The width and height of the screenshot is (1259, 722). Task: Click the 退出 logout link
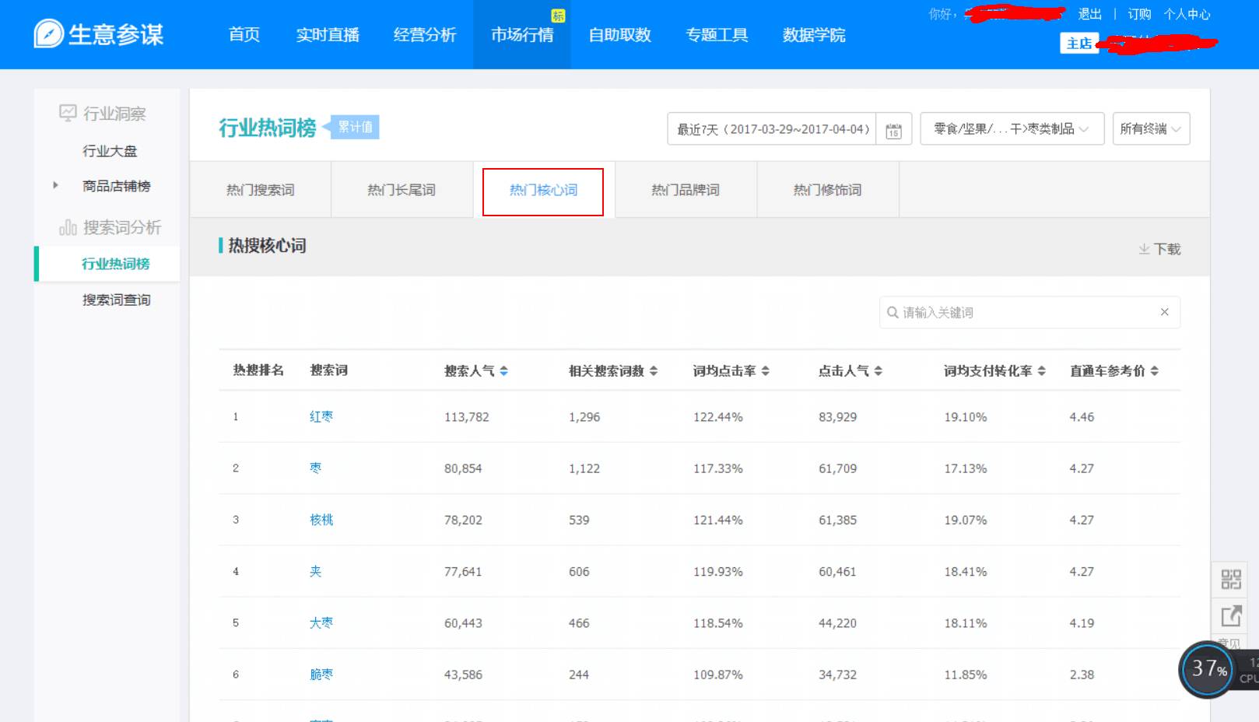pos(1089,12)
